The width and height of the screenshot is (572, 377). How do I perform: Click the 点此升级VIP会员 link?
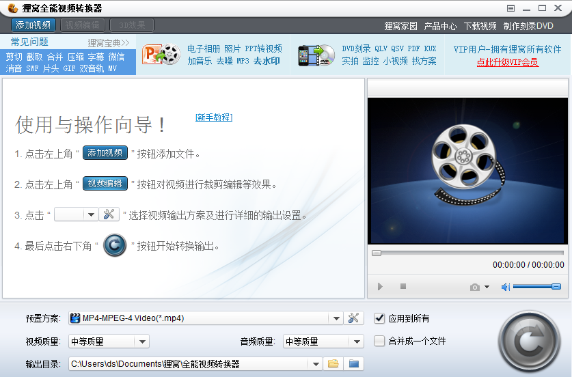(507, 62)
